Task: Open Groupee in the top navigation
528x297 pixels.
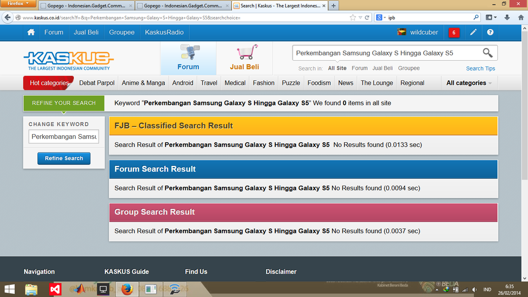Action: coord(122,32)
